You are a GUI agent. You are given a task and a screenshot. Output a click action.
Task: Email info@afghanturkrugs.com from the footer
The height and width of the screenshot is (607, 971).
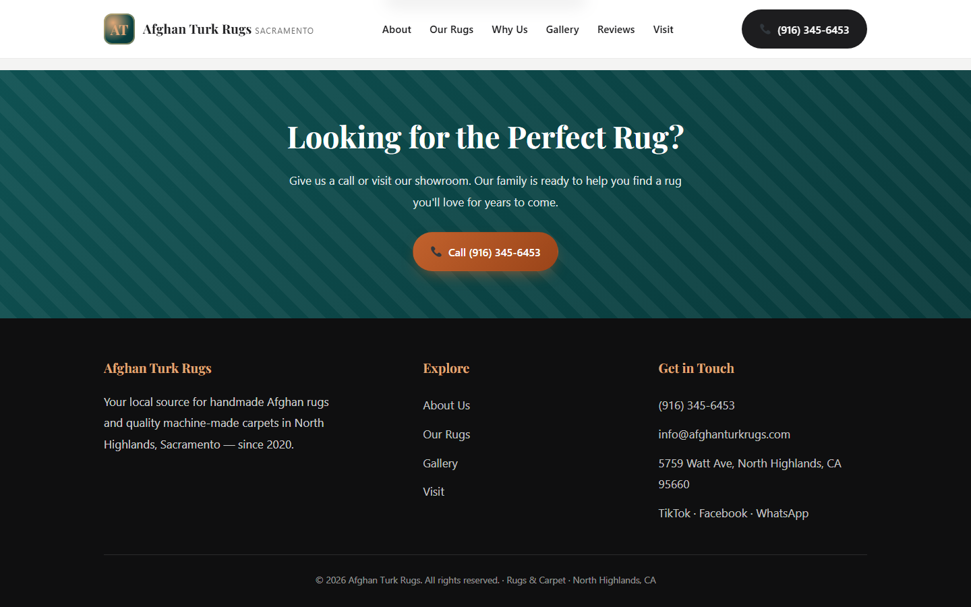724,434
